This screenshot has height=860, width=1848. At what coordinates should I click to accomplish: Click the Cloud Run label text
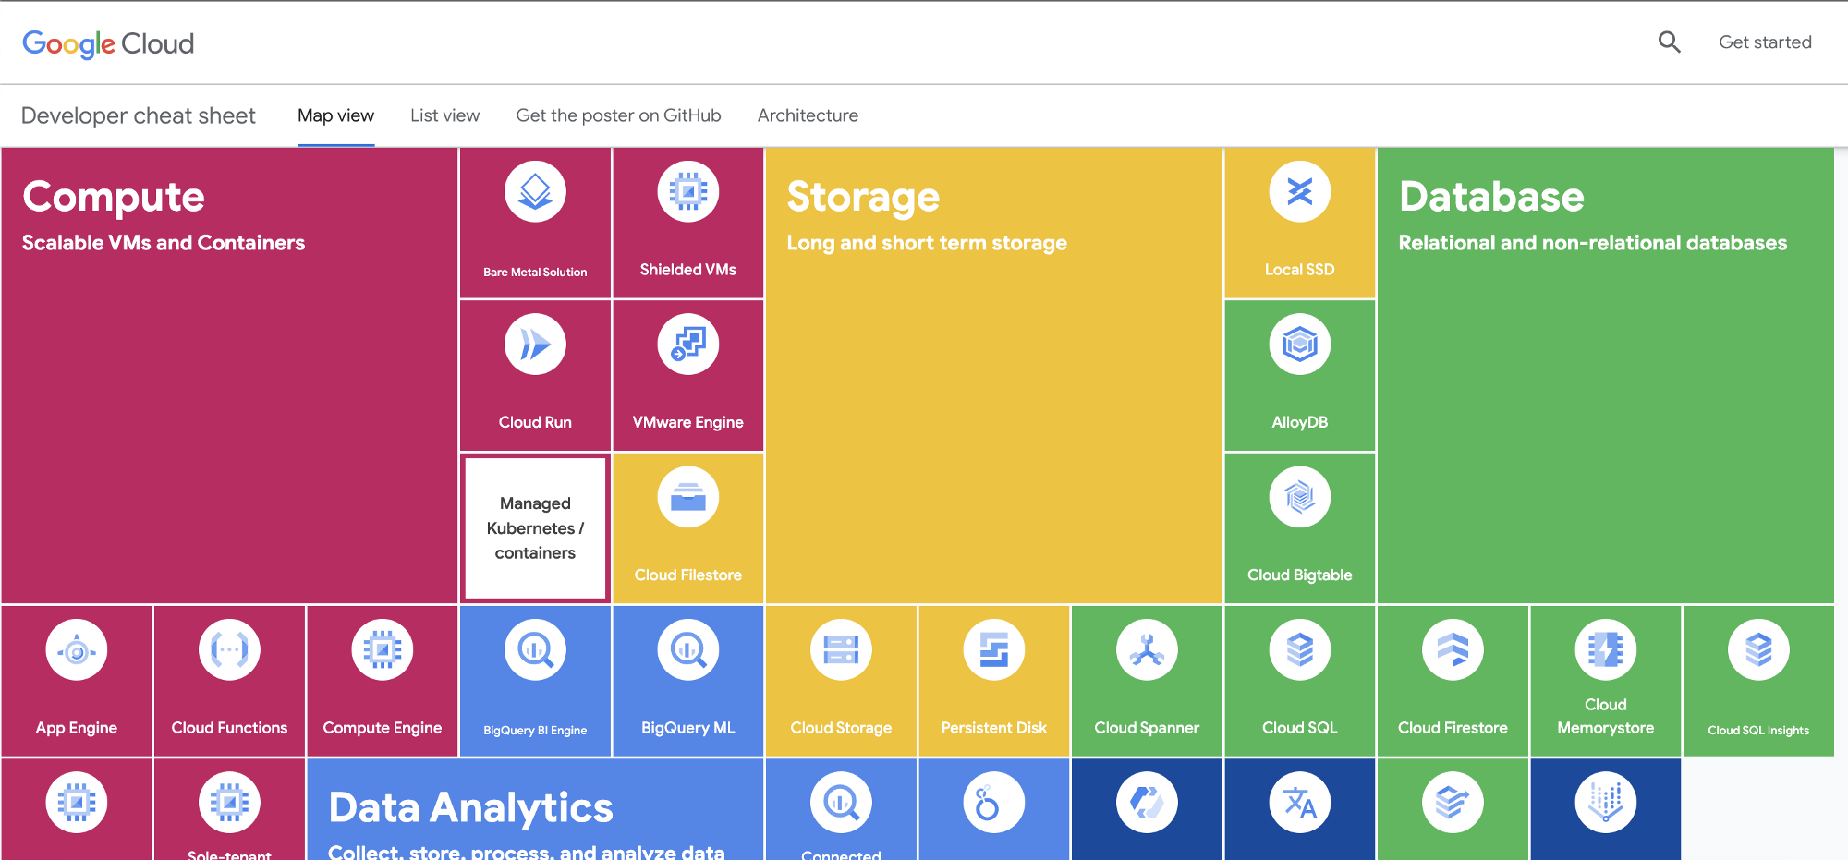[535, 422]
